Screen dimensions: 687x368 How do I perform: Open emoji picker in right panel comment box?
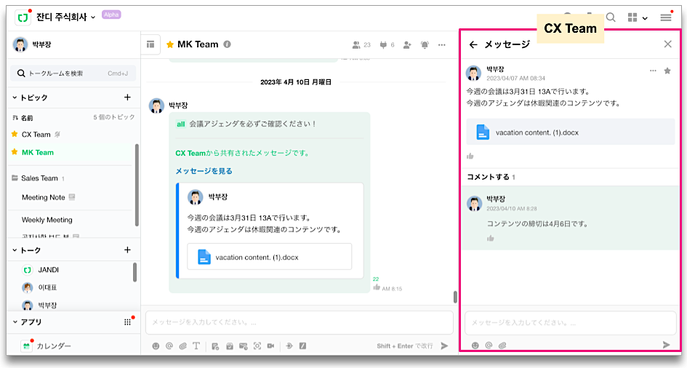(475, 345)
